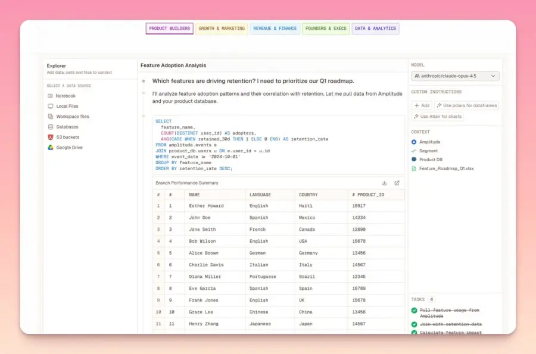This screenshot has width=536, height=354.
Task: Click the model dropdown chevron arrow
Action: coord(493,76)
